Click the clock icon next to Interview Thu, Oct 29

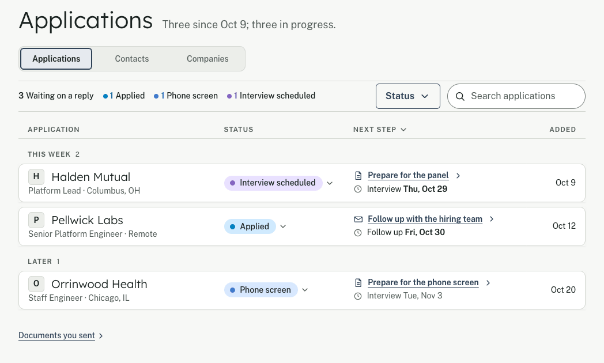[x=358, y=189]
